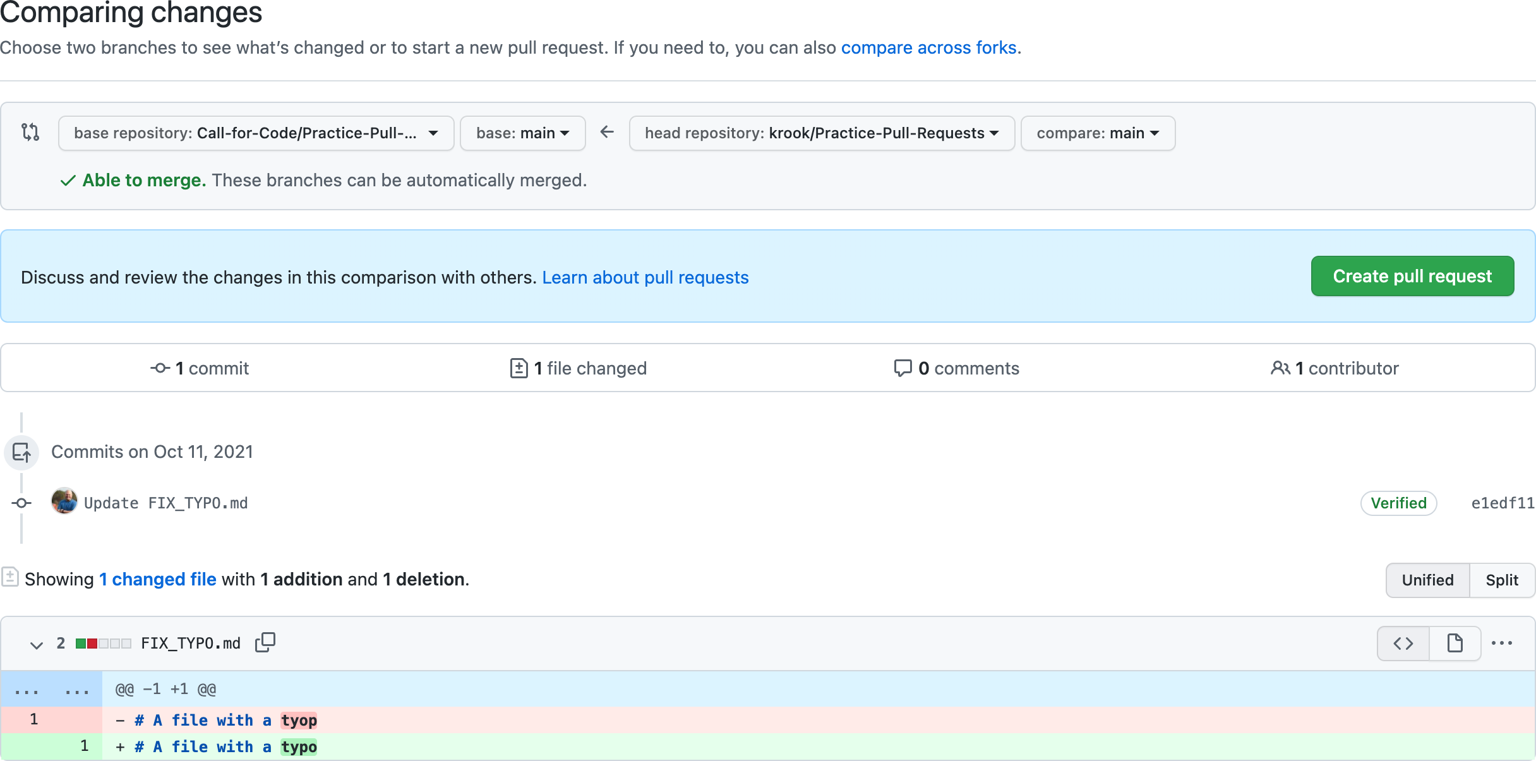The height and width of the screenshot is (761, 1536).
Task: Collapse the FIX_TYPO.md diff chevron
Action: tap(37, 644)
